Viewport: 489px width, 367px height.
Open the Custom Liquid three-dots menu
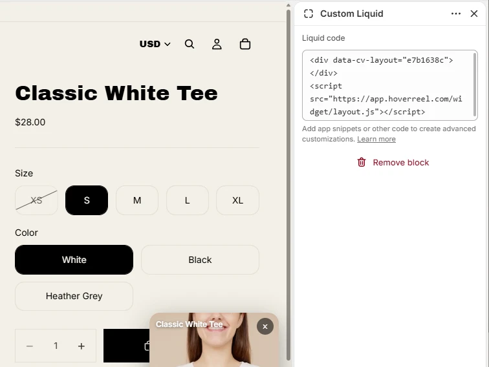coord(456,14)
